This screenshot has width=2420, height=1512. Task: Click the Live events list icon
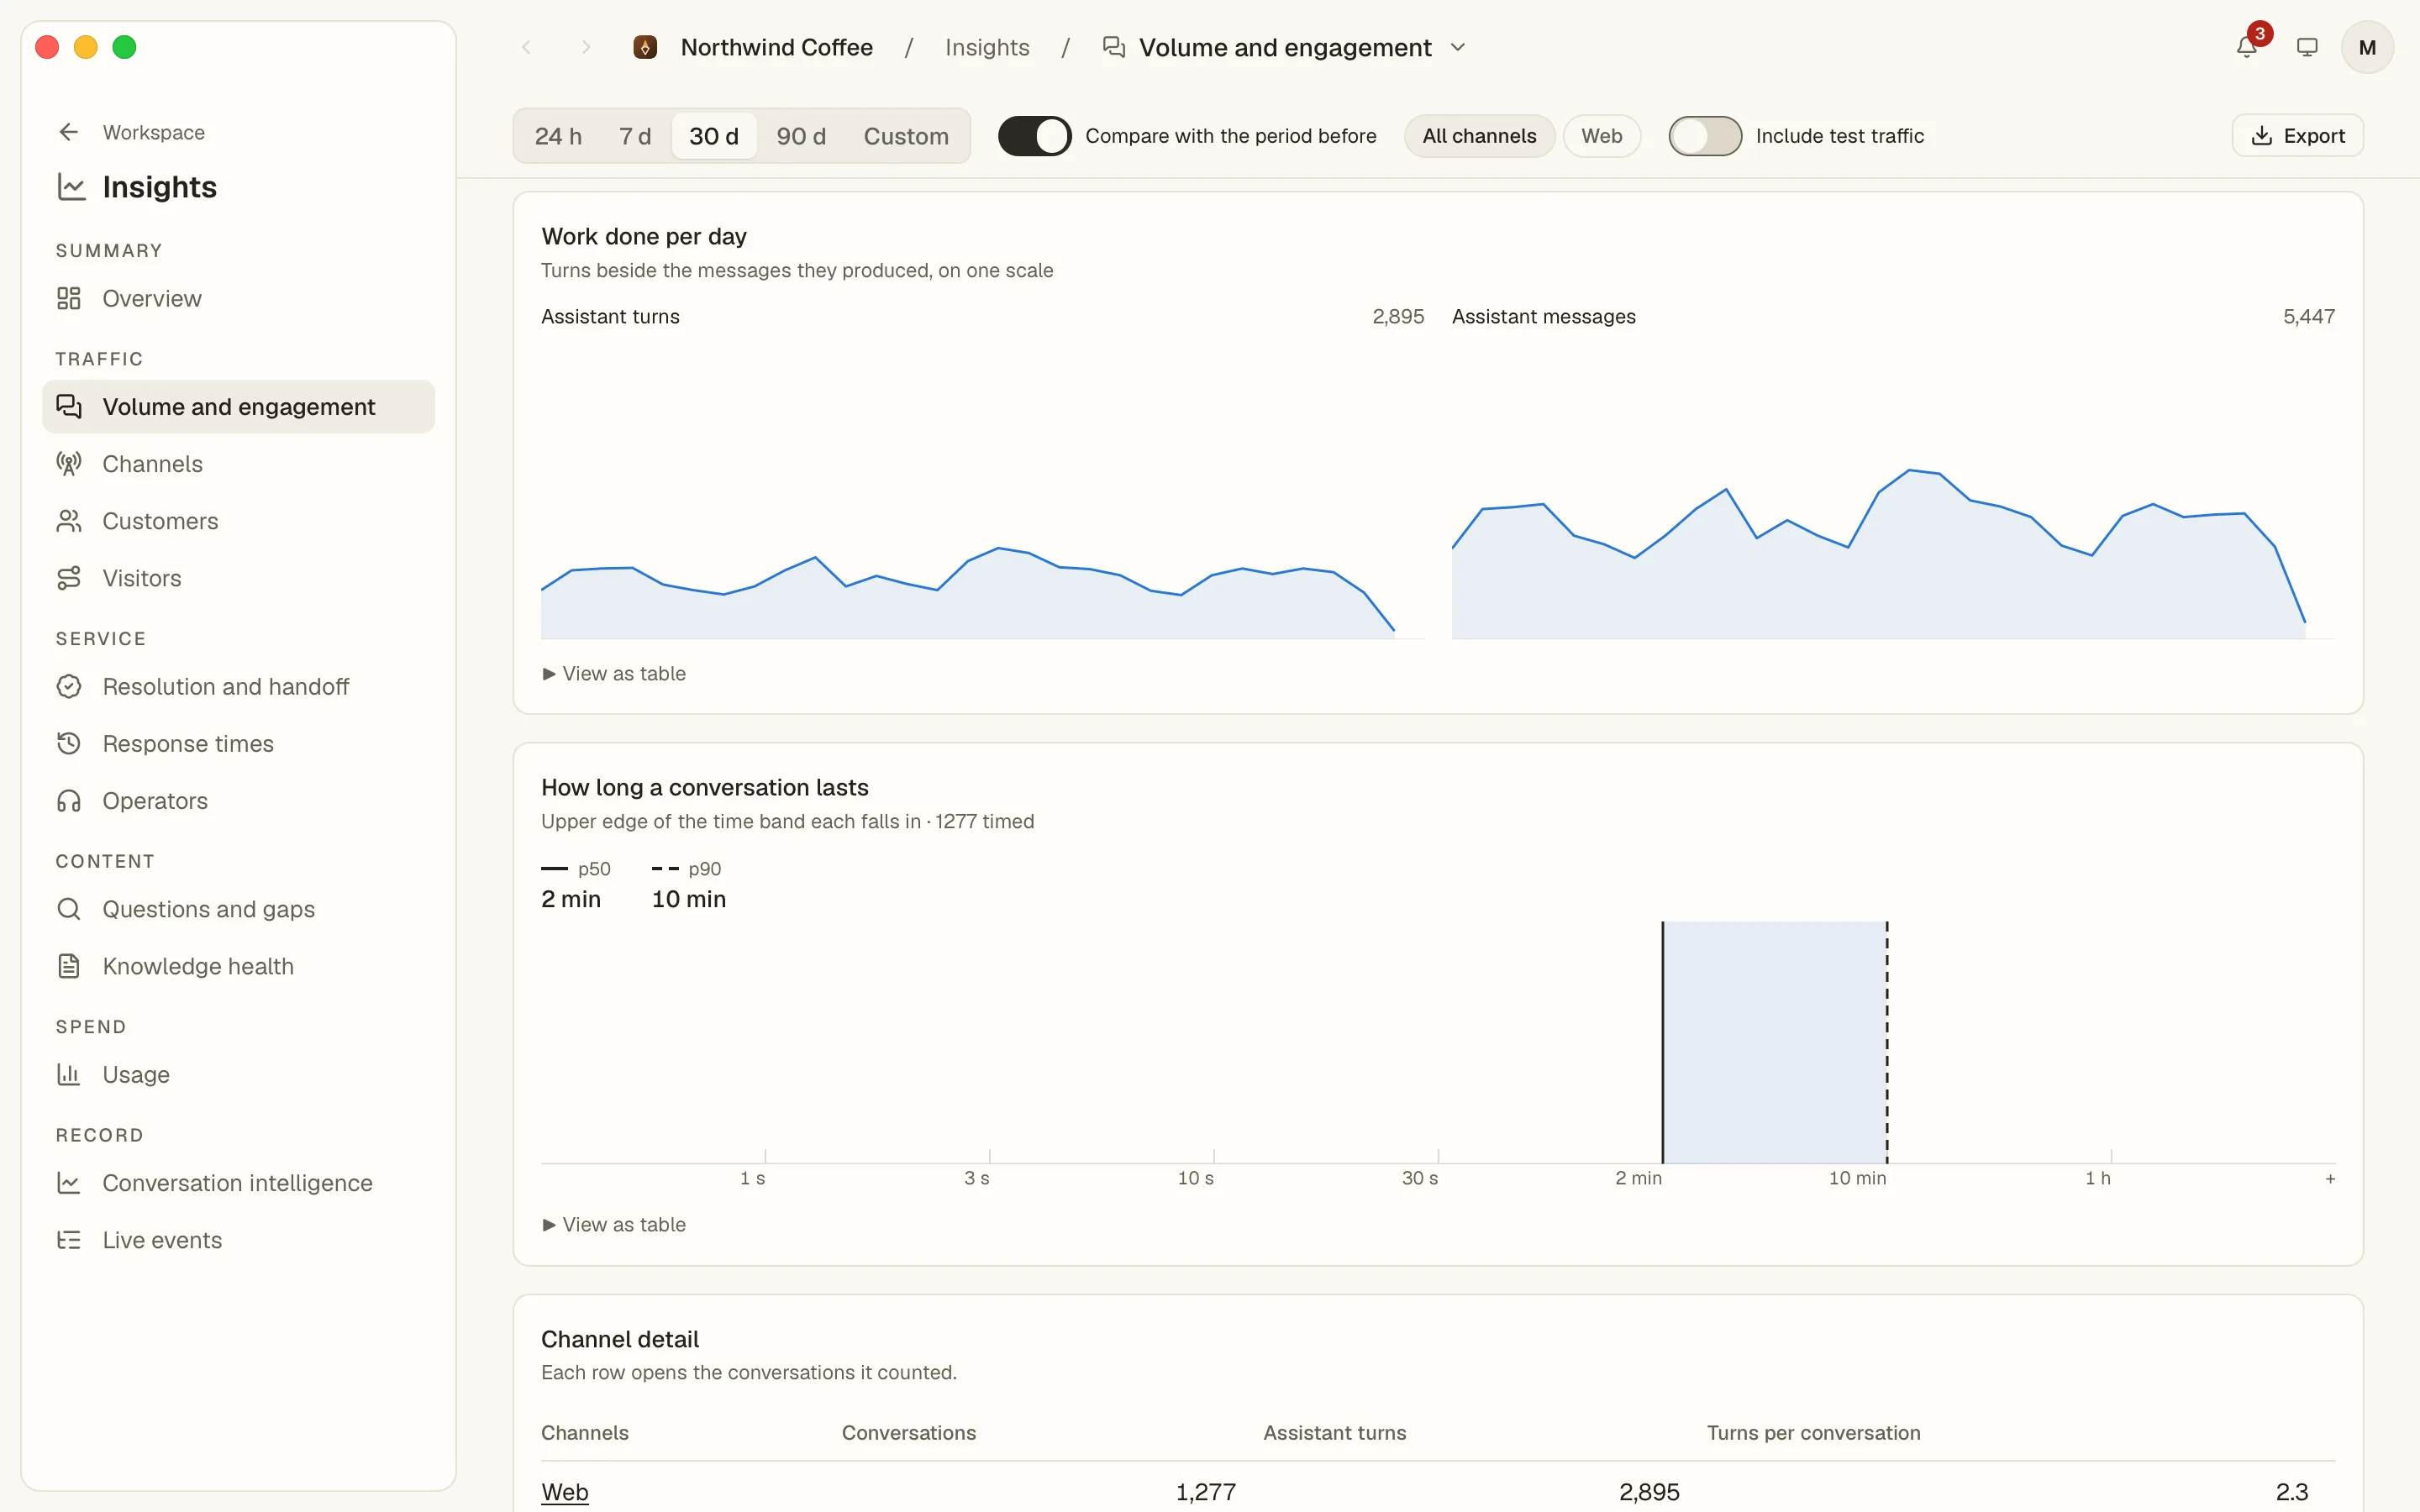(69, 1240)
